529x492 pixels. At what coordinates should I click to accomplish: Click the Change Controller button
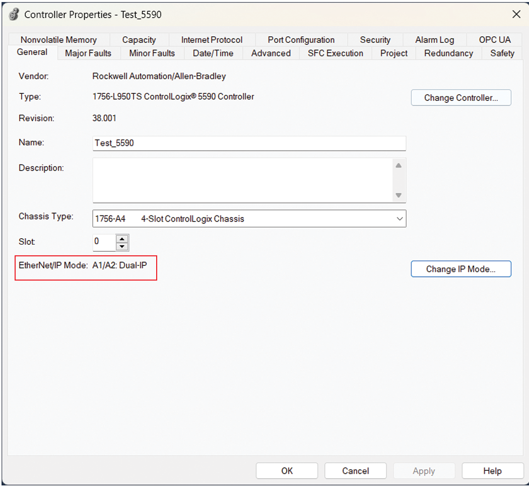461,97
